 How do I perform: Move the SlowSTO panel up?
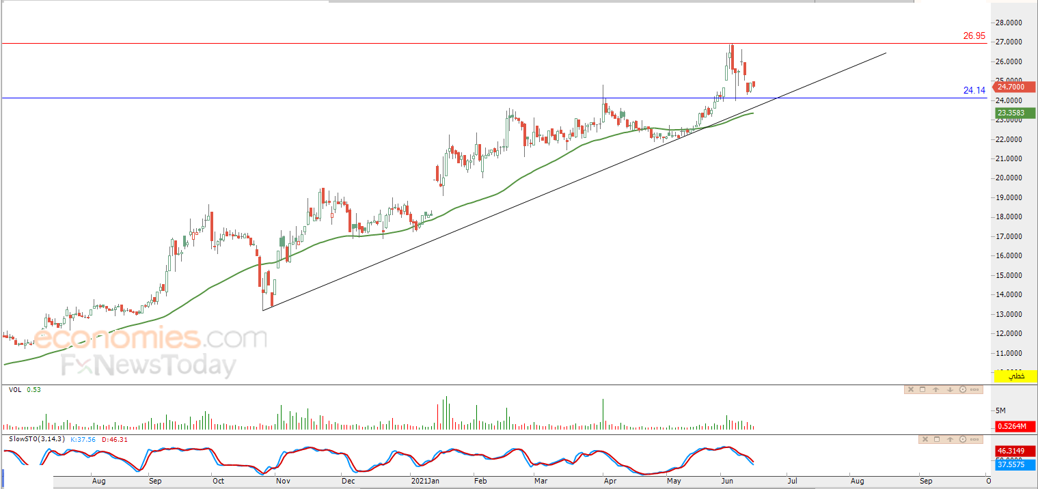[x=951, y=439]
